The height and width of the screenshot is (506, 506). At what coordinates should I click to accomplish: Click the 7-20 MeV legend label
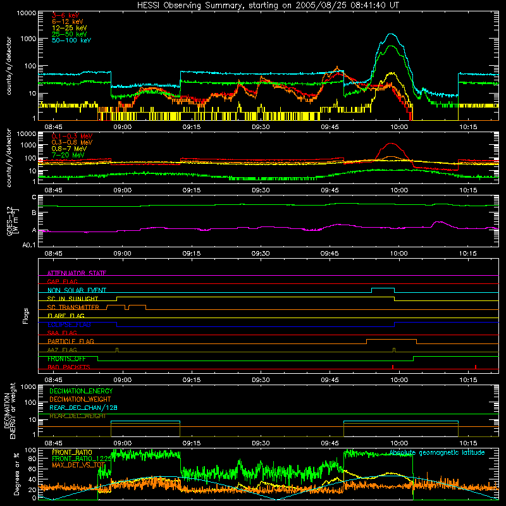[x=68, y=155]
